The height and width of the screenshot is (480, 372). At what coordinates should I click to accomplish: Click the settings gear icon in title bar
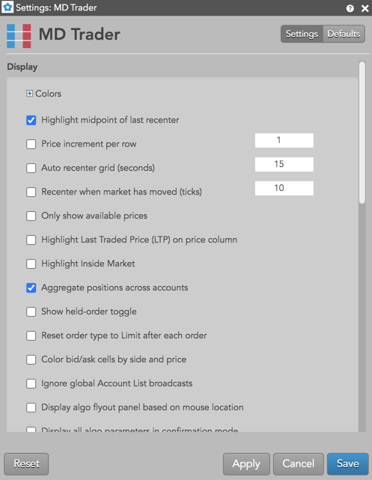7,7
